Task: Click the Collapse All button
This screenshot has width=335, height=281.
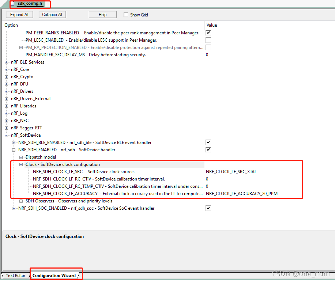Action: [52, 15]
